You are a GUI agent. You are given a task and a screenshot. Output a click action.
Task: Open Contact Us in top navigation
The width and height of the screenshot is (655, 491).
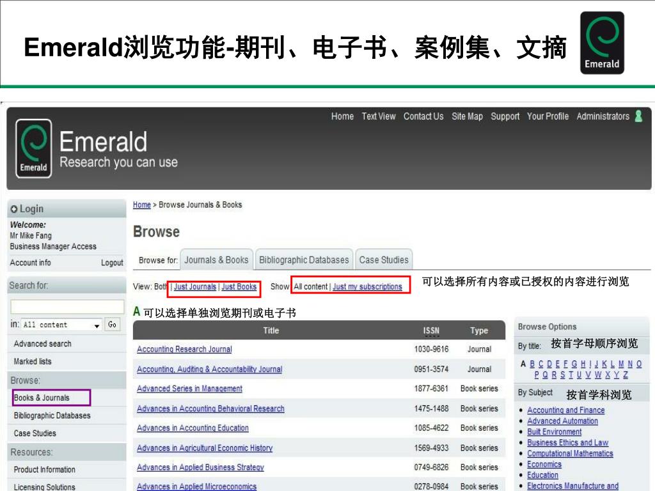[x=423, y=116]
